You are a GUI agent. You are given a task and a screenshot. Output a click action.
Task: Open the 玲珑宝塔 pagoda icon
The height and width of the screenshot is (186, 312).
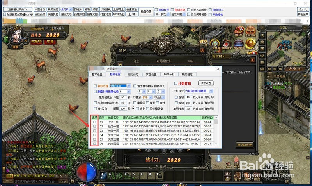point(239,44)
